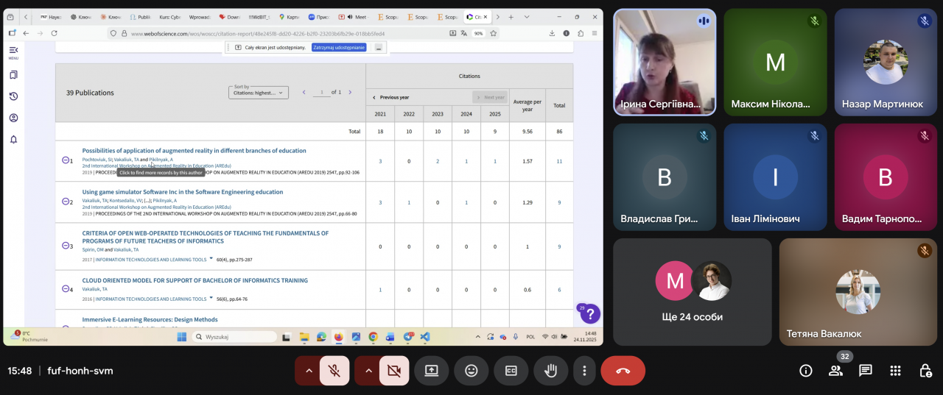Toggle closed captions on

(511, 371)
